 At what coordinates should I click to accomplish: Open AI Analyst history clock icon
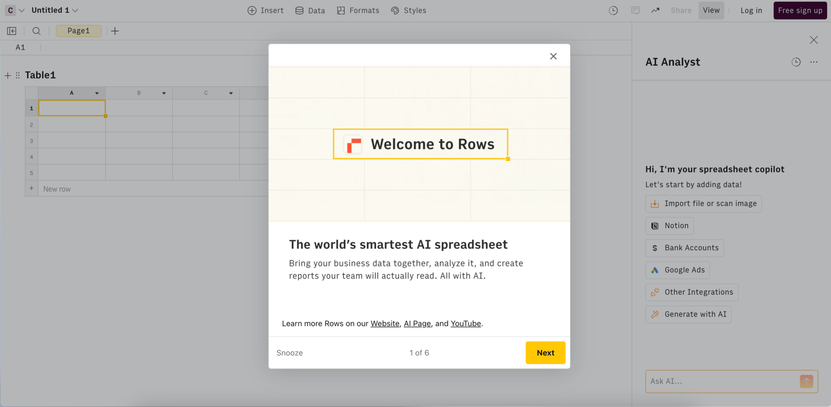[x=796, y=62]
